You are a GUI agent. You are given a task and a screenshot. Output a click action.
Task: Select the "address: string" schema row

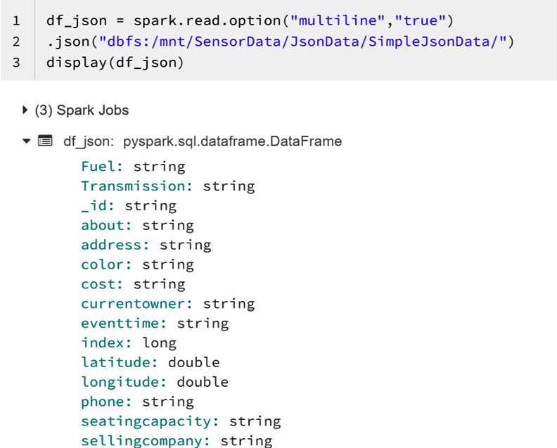146,245
